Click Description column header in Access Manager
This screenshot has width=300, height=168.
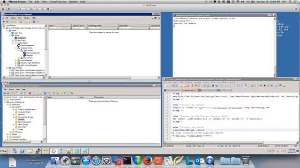click(134, 26)
